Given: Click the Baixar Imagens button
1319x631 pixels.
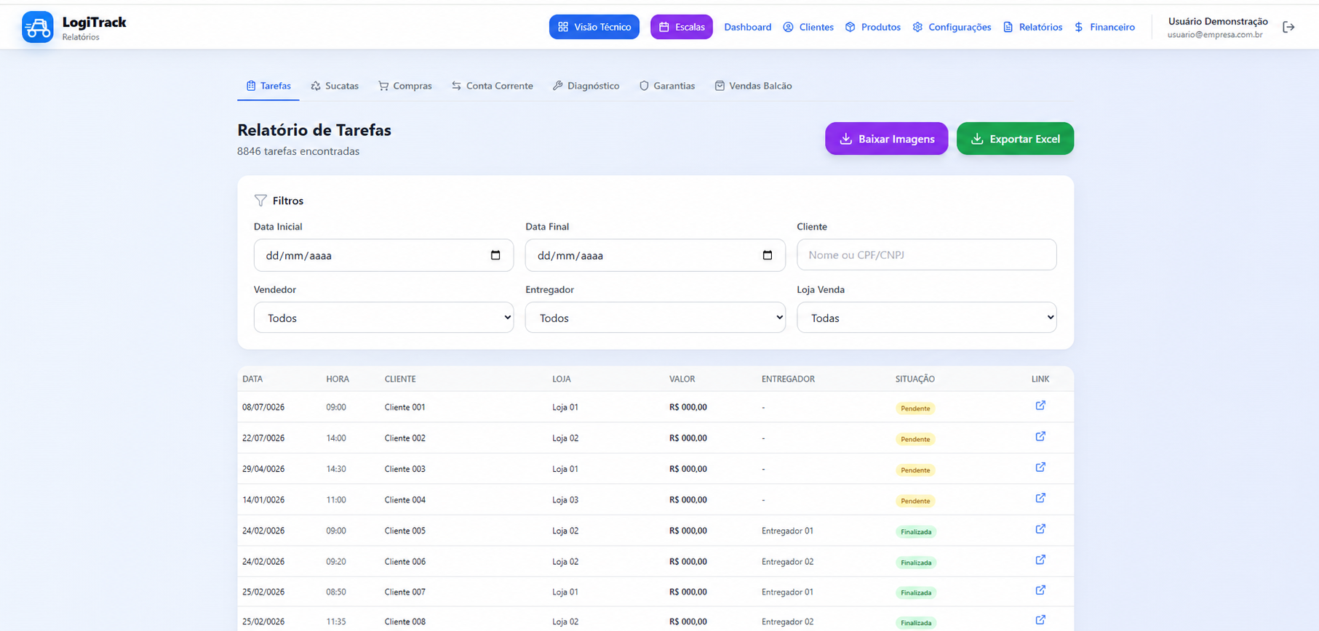Looking at the screenshot, I should pos(886,139).
